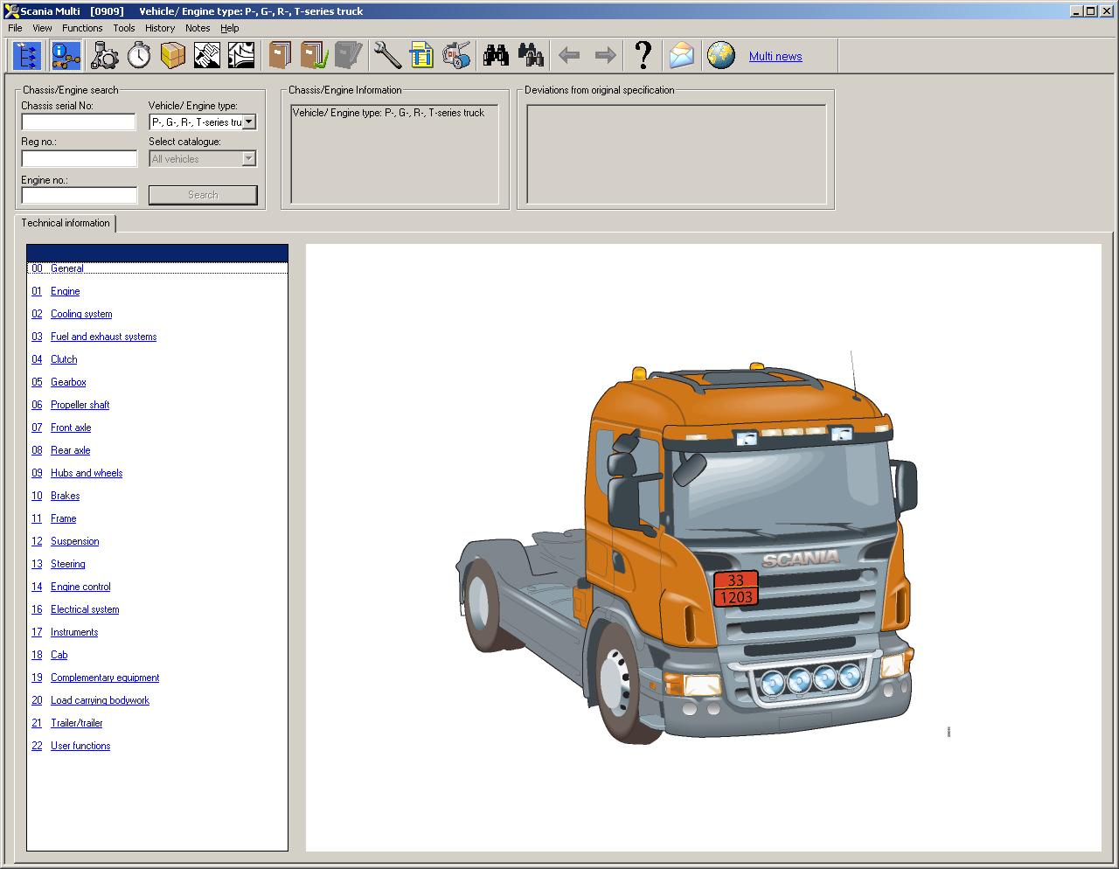The height and width of the screenshot is (869, 1119).
Task: Open the User functions link
Action: 80,746
